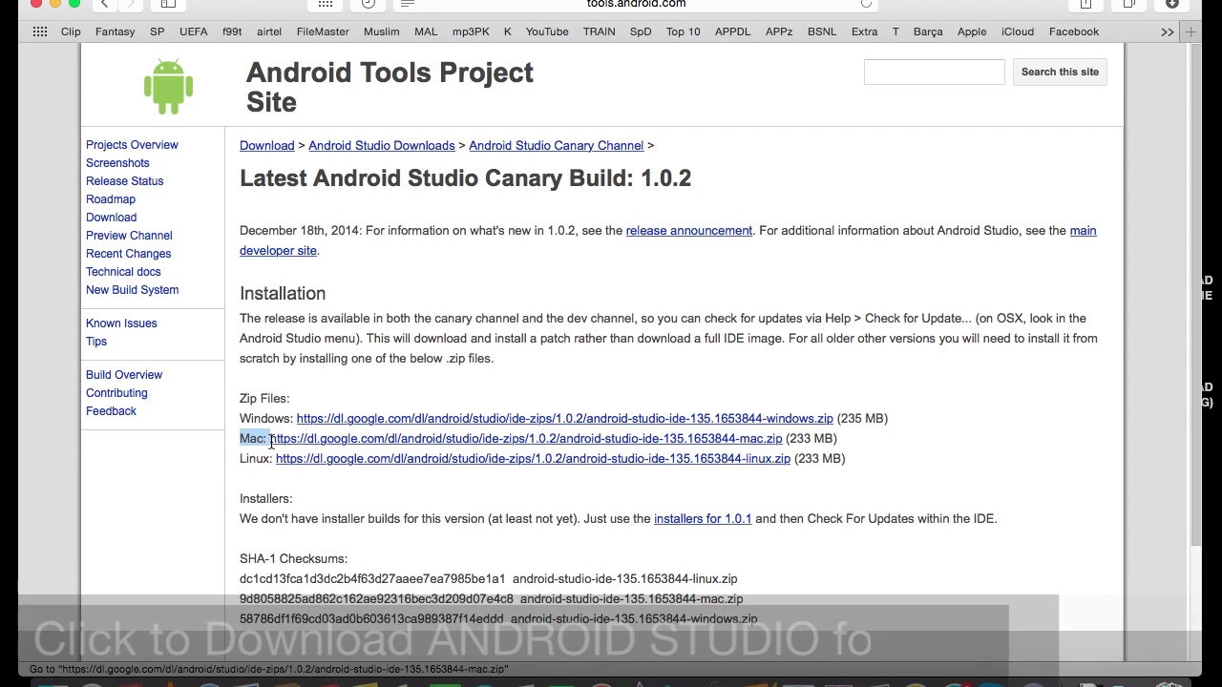Open the sidebar Download link
Image resolution: width=1222 pixels, height=687 pixels.
(x=111, y=218)
